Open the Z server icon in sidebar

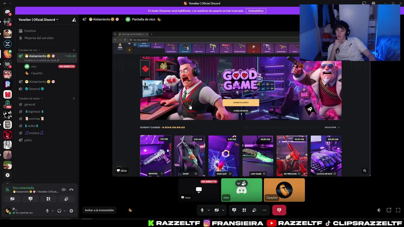click(x=8, y=44)
